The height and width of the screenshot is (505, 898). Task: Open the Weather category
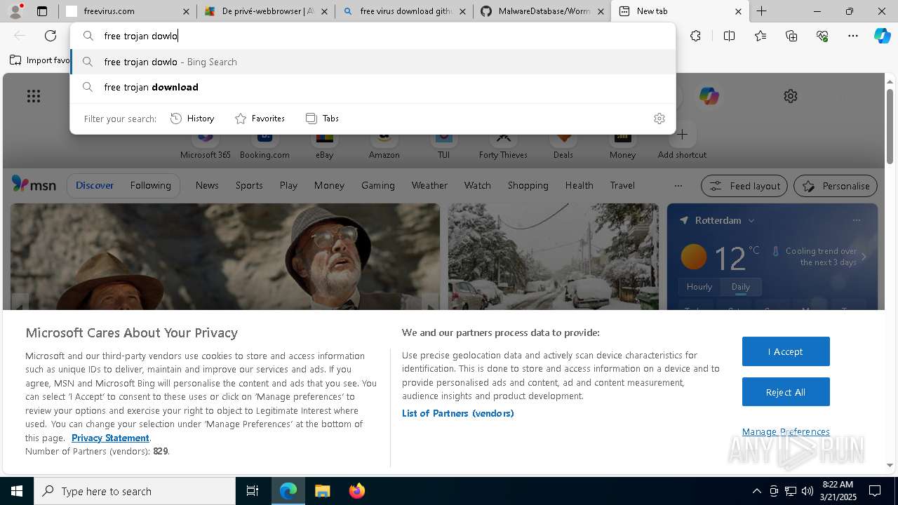[429, 185]
